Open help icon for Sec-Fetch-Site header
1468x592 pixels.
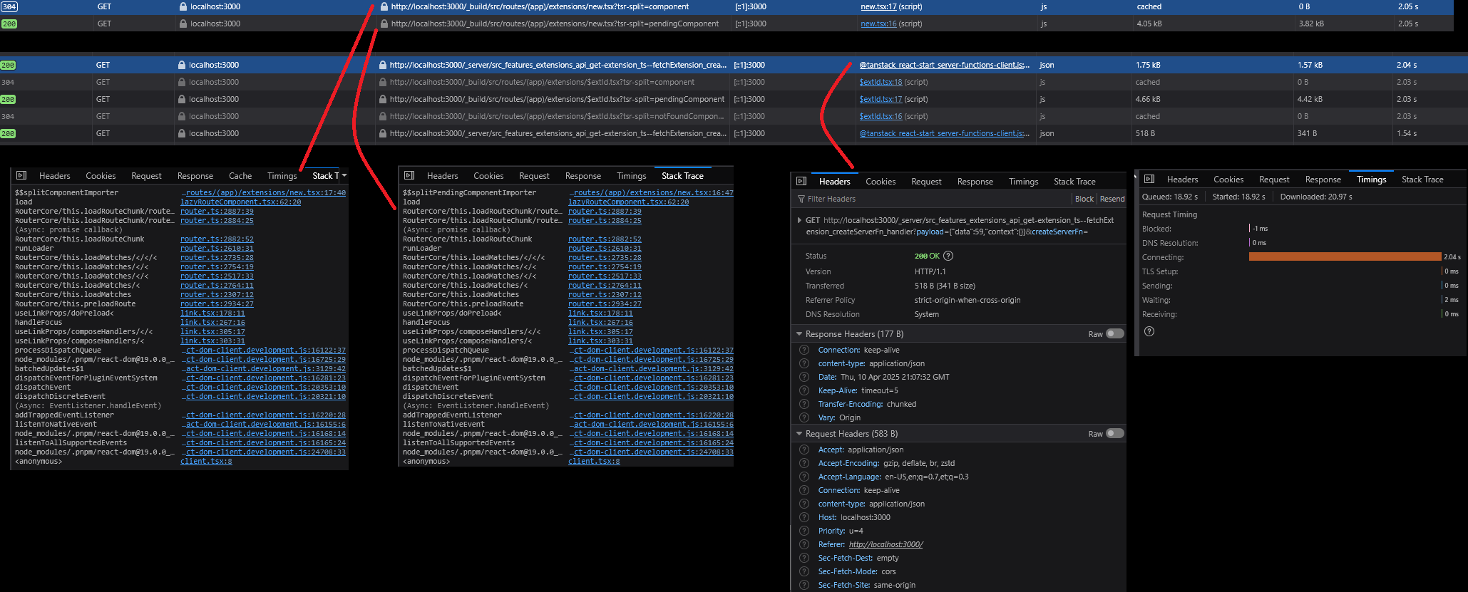(x=804, y=585)
